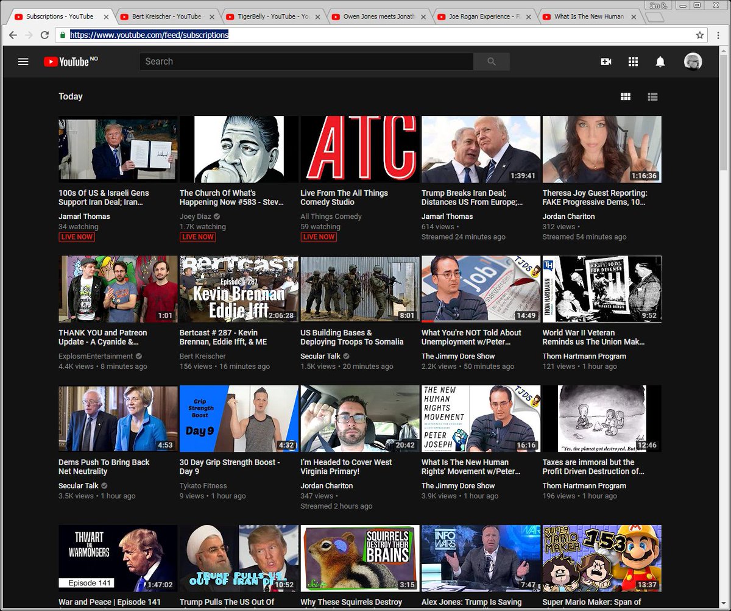731x611 pixels.
Task: Switch to Owen Jones meets Jonathan tab
Action: pos(377,16)
